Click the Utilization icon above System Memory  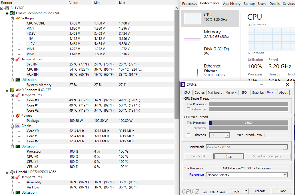[18, 80]
